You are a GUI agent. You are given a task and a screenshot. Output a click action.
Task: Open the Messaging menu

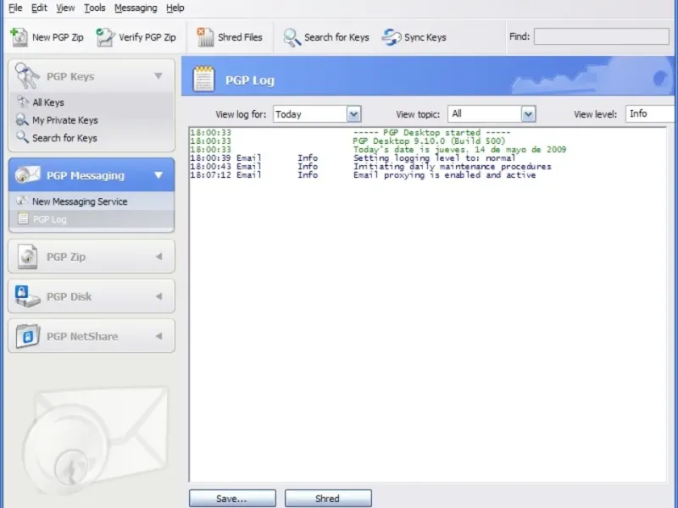(x=136, y=8)
